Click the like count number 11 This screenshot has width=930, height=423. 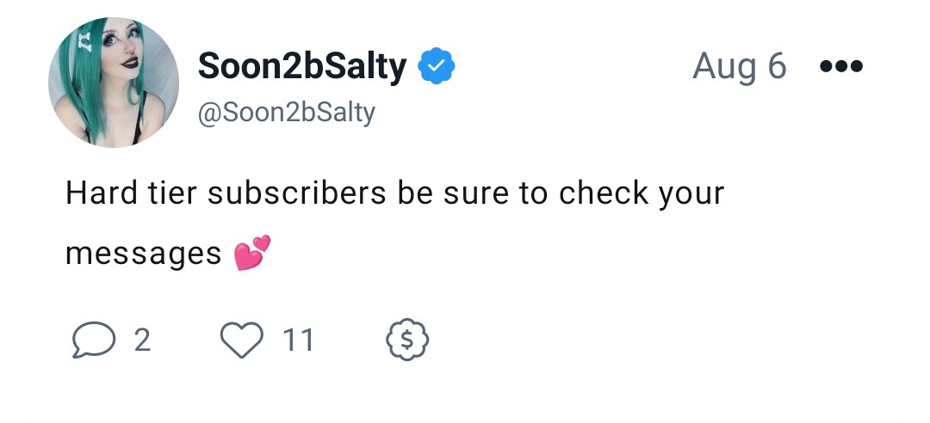coord(298,340)
